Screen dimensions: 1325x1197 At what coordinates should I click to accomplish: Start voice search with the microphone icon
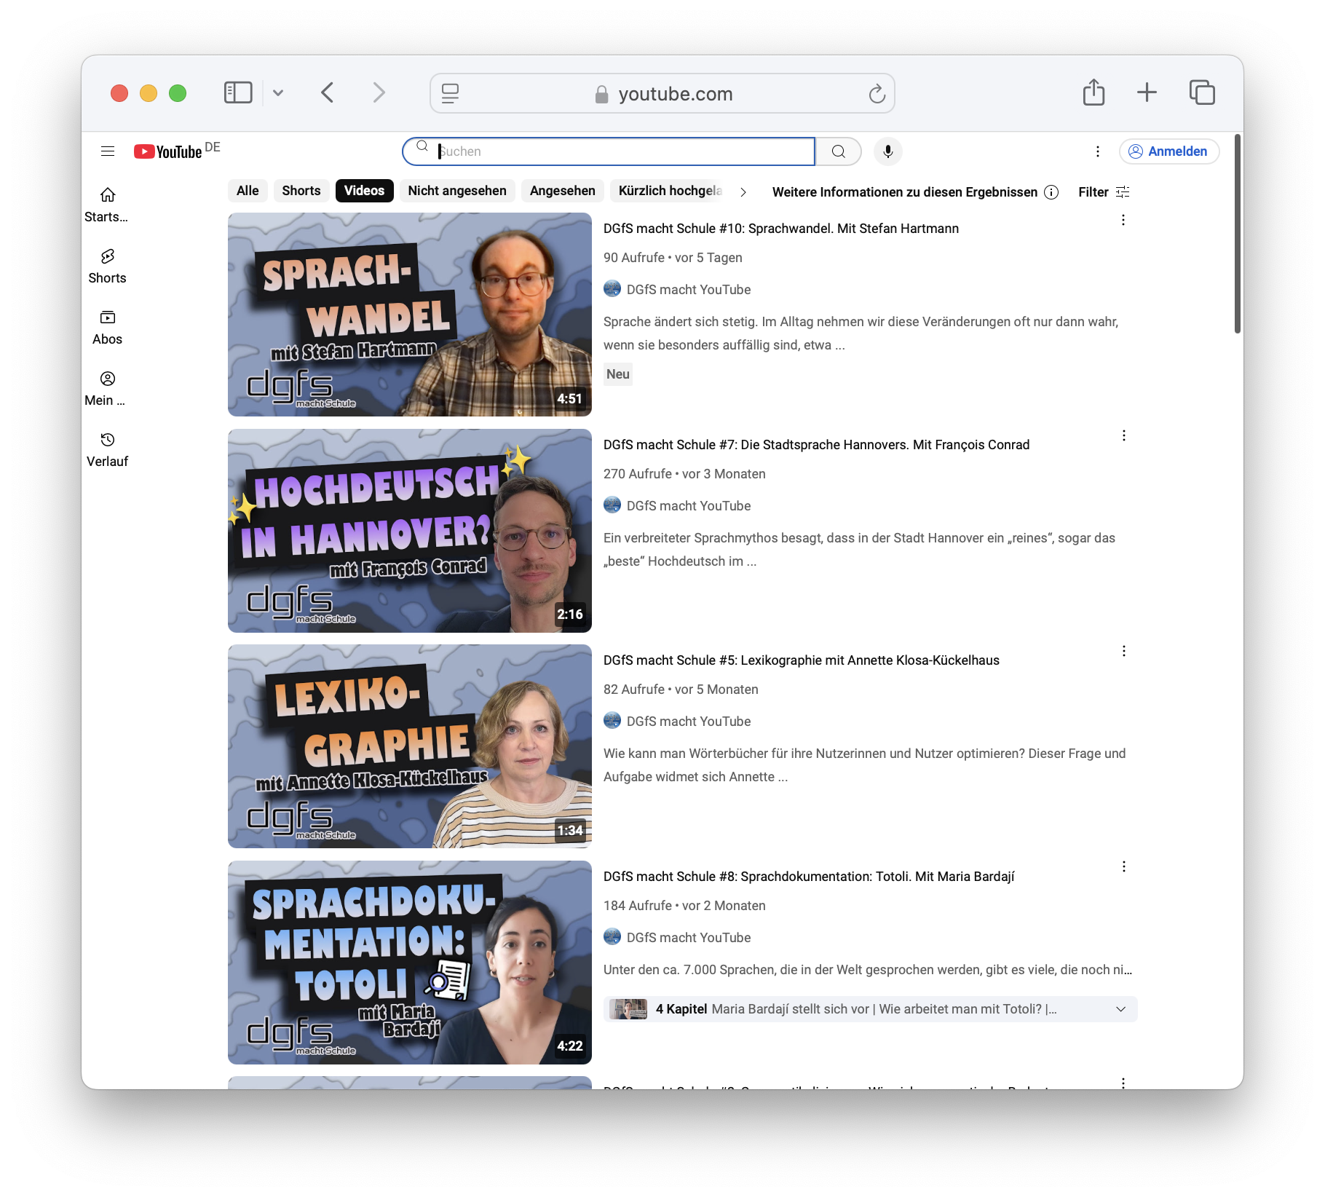[887, 151]
